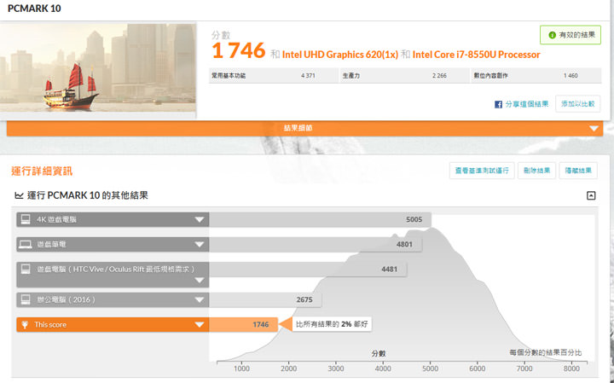Click the Facebook share icon
This screenshot has width=614, height=383.
[498, 104]
